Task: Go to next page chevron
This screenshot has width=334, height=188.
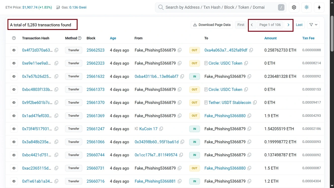Action: (288, 25)
